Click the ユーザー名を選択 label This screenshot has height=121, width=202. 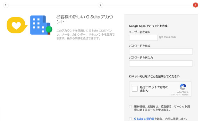(x=140, y=32)
